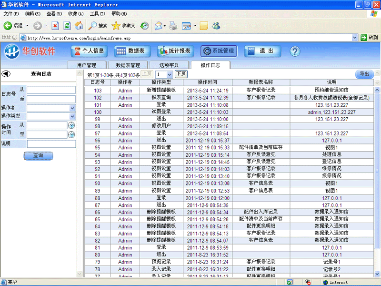Click the Edit page icon

(186, 26)
